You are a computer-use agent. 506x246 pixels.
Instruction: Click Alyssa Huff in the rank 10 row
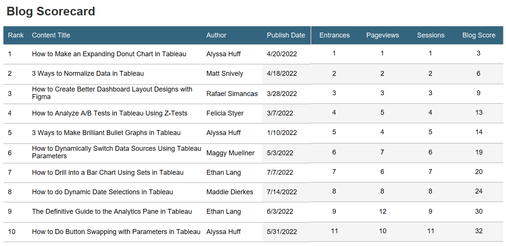(224, 232)
